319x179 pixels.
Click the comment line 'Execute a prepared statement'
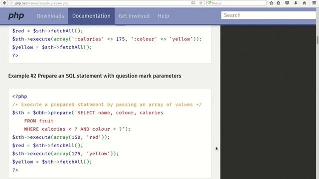click(107, 104)
